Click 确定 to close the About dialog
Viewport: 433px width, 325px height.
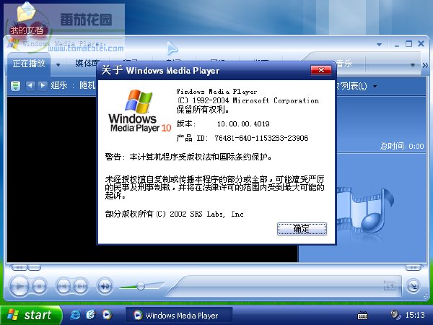tap(302, 229)
